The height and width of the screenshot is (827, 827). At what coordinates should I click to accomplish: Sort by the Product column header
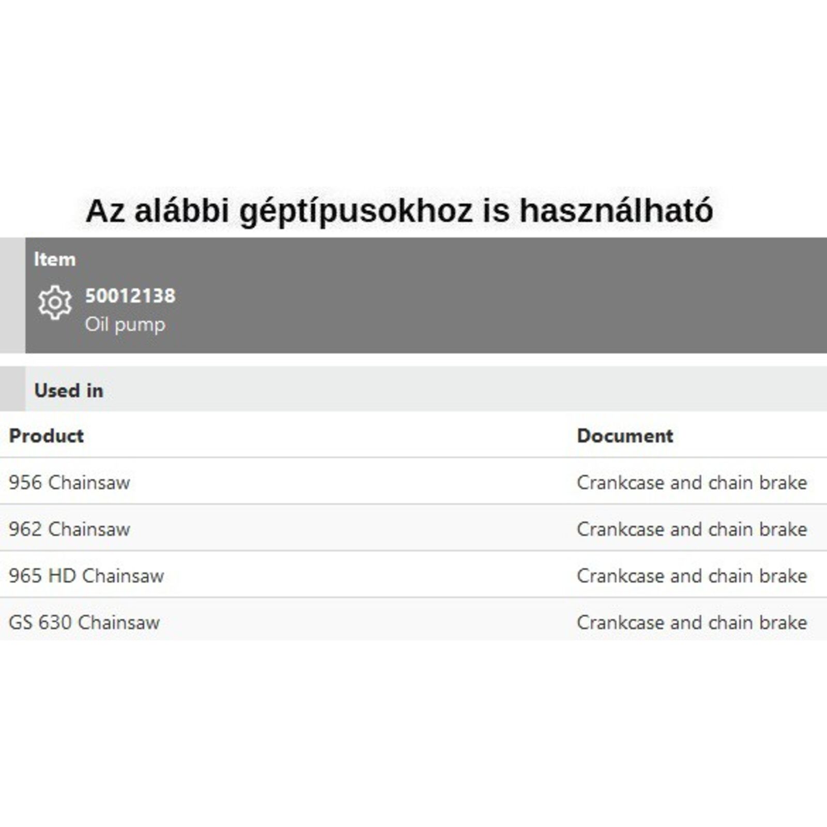(47, 436)
